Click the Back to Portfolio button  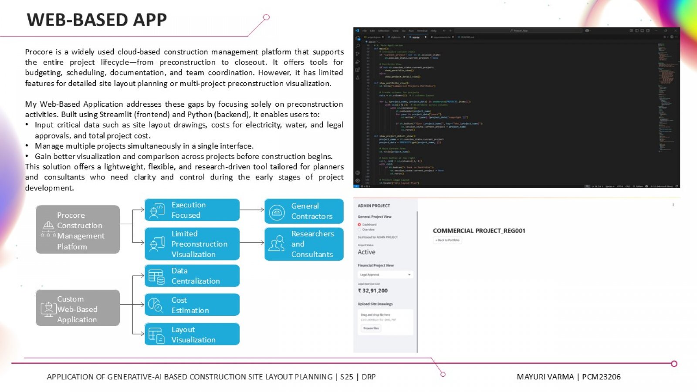click(447, 240)
